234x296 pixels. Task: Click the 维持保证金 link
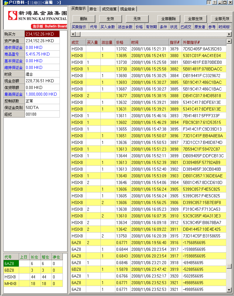pos(13,68)
